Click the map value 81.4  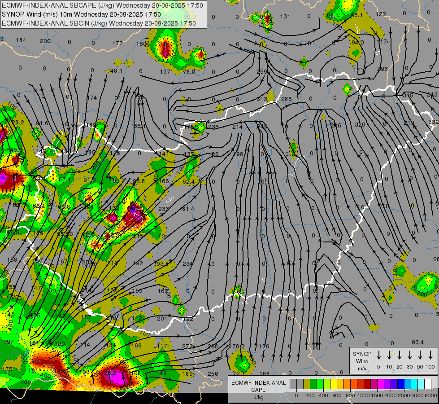click(x=188, y=209)
